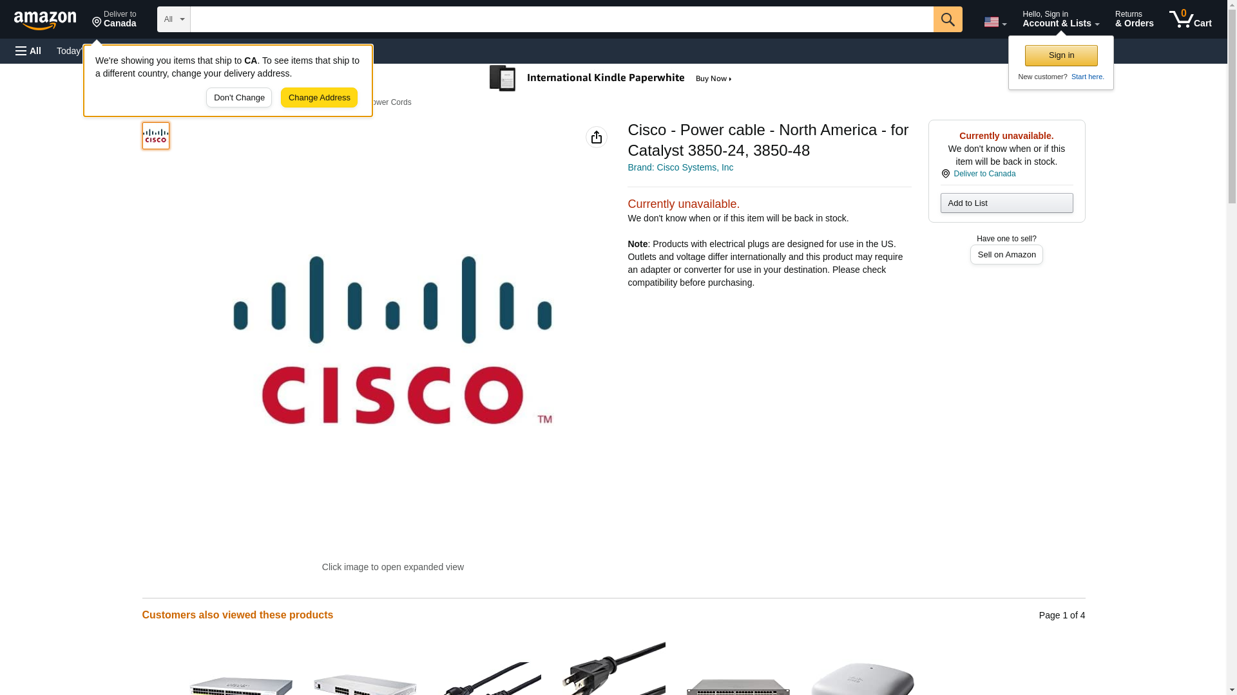Click Sell on Amazon button
This screenshot has height=695, width=1237.
tap(1006, 255)
